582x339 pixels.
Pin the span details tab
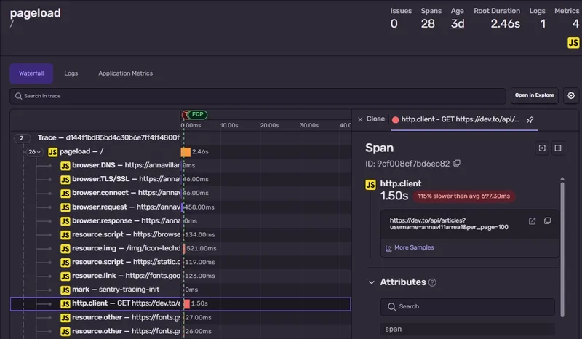530,119
